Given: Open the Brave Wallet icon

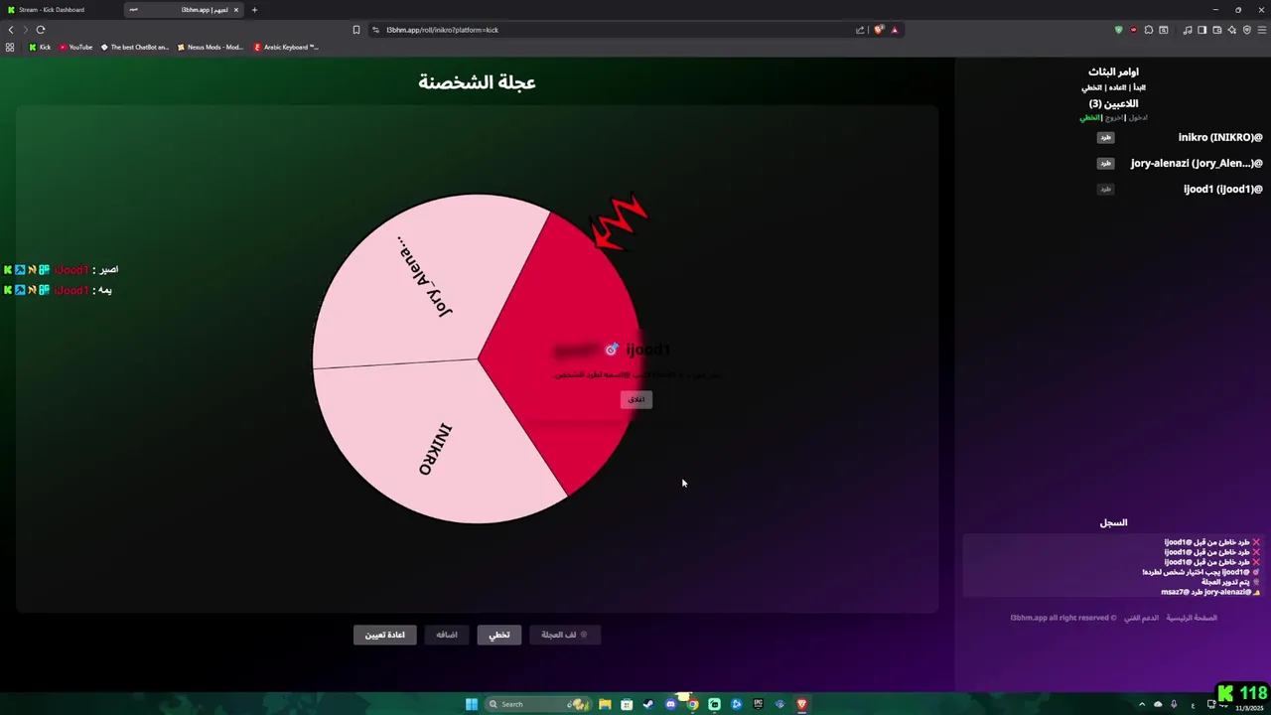Looking at the screenshot, I should pyautogui.click(x=1216, y=30).
